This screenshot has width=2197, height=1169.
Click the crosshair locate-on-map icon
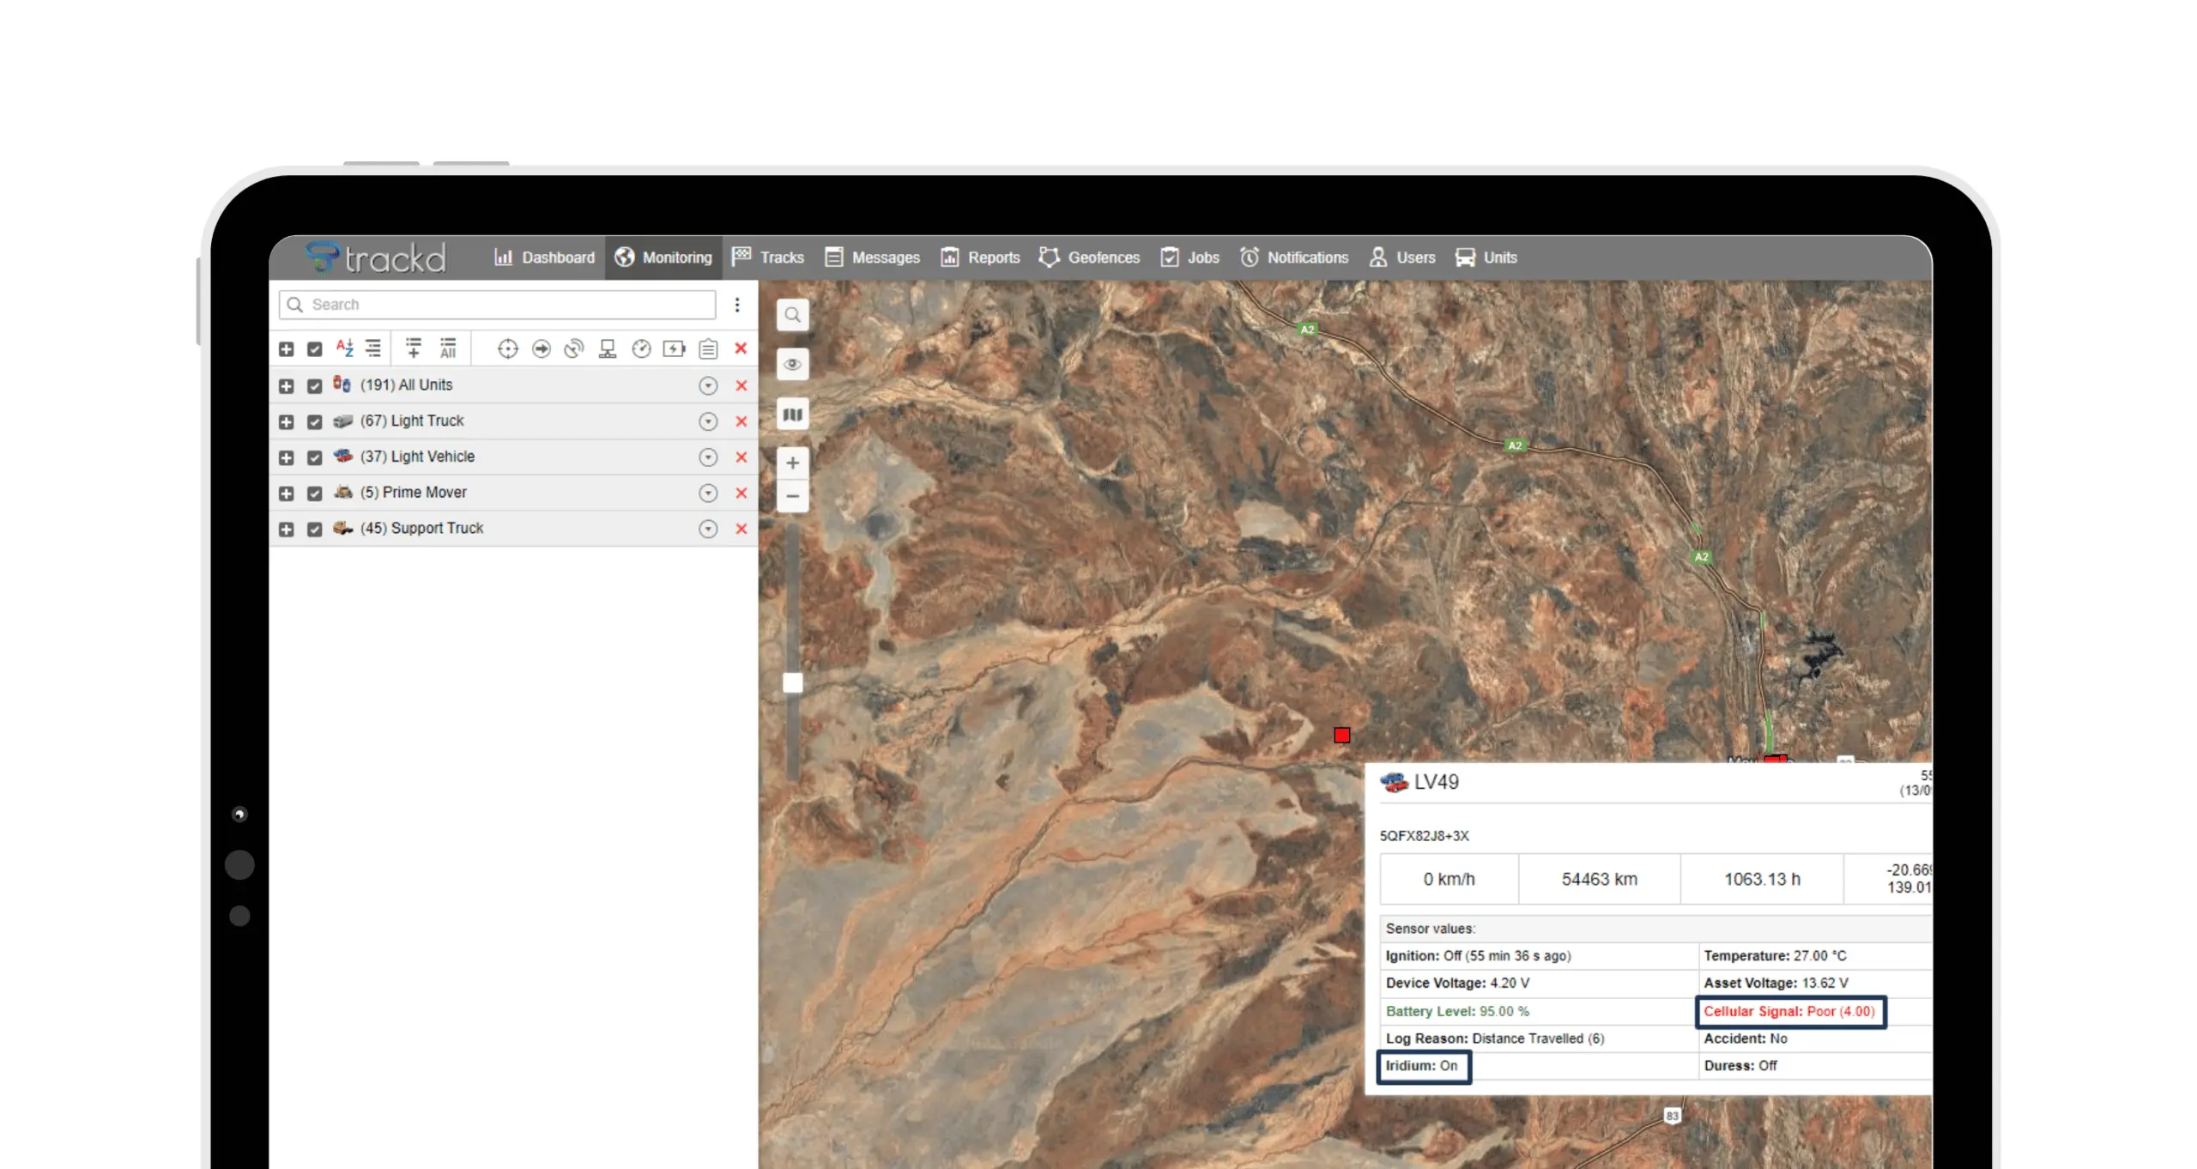[507, 348]
